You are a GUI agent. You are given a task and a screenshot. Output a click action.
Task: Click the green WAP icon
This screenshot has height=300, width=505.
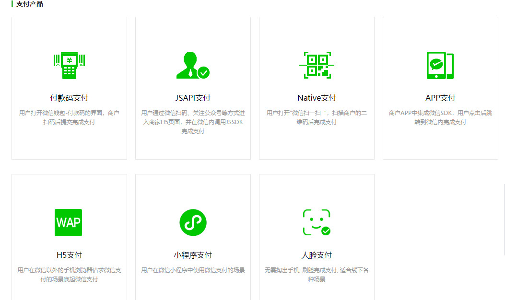pyautogui.click(x=68, y=222)
